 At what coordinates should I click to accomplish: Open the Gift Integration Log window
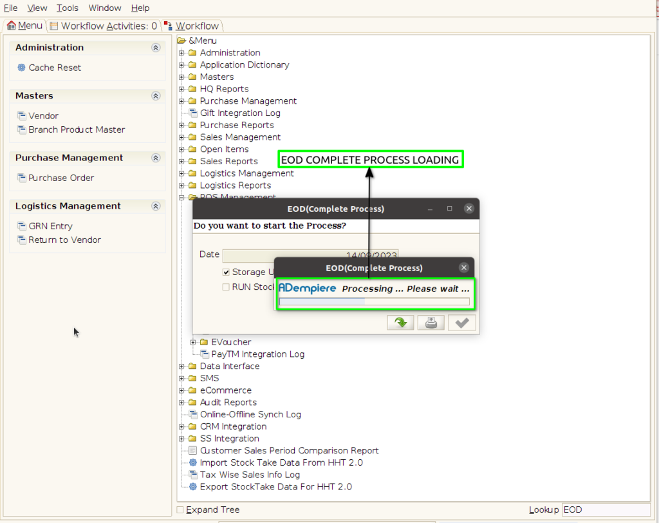(x=240, y=113)
